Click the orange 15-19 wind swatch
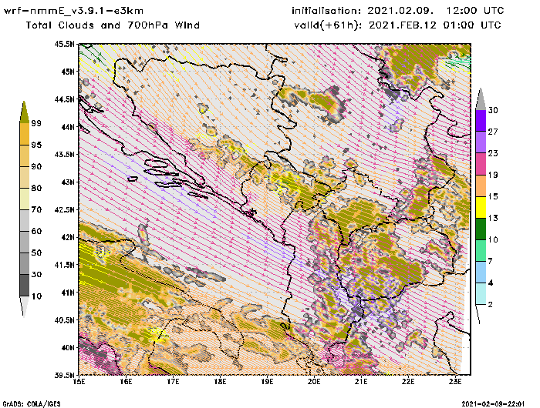 (481, 186)
